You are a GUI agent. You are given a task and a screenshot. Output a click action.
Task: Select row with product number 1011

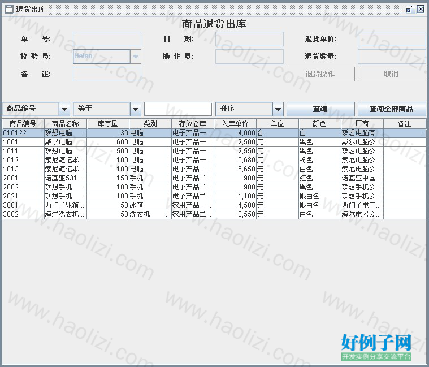tap(214, 151)
